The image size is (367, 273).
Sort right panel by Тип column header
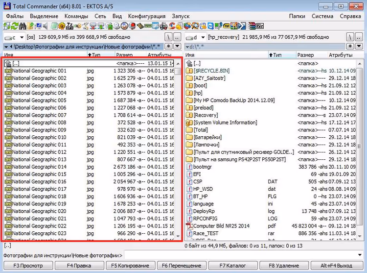point(282,55)
